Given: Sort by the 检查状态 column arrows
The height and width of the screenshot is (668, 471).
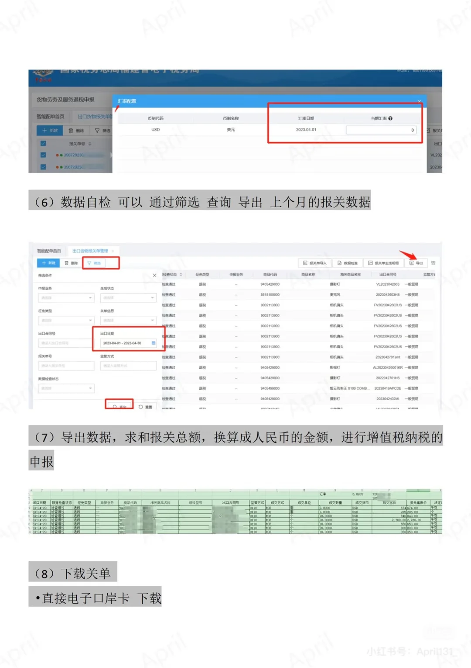Looking at the screenshot, I should [181, 275].
